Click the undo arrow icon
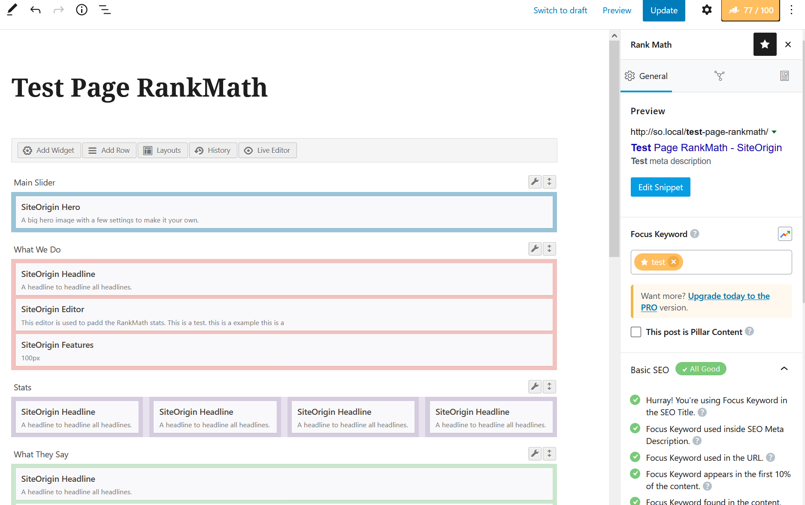The height and width of the screenshot is (505, 805). point(36,10)
